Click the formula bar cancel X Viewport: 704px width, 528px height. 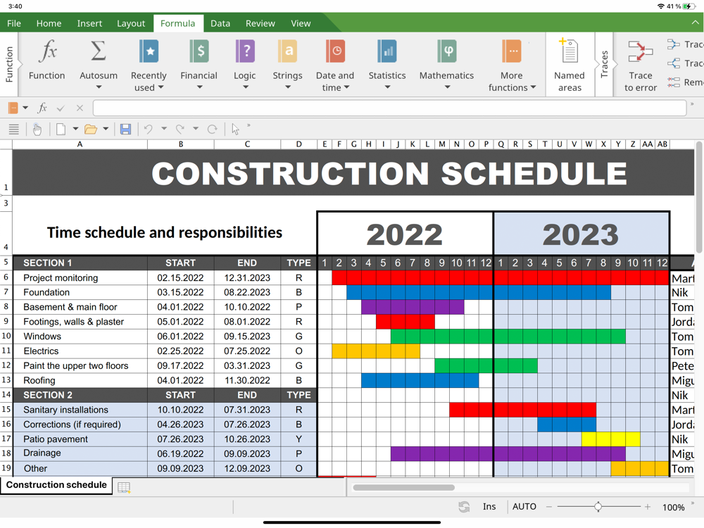click(80, 108)
